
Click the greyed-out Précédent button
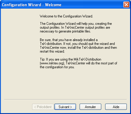[x=43, y=107]
